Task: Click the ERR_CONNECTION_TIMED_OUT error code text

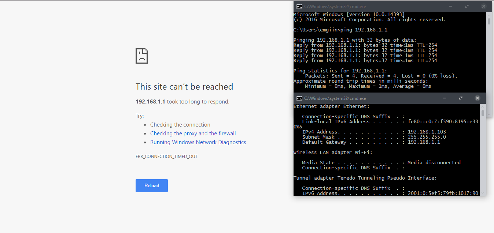Action: [166, 157]
